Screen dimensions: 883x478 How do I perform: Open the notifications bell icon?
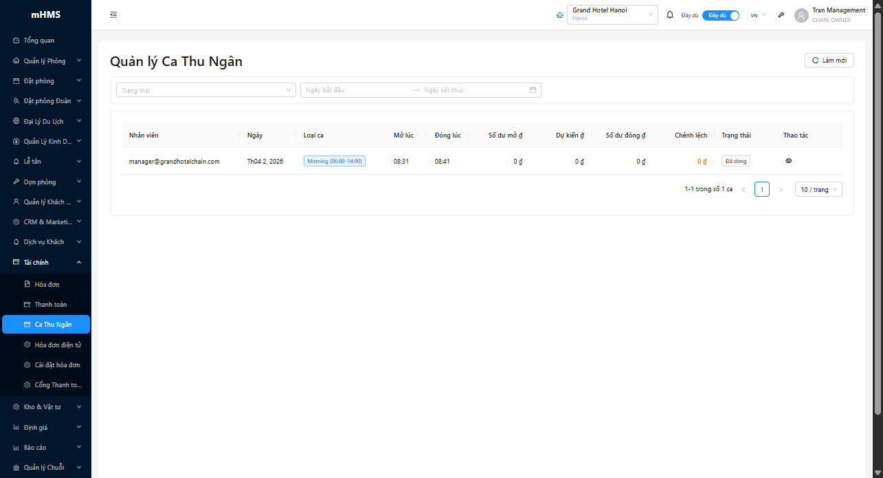point(670,14)
